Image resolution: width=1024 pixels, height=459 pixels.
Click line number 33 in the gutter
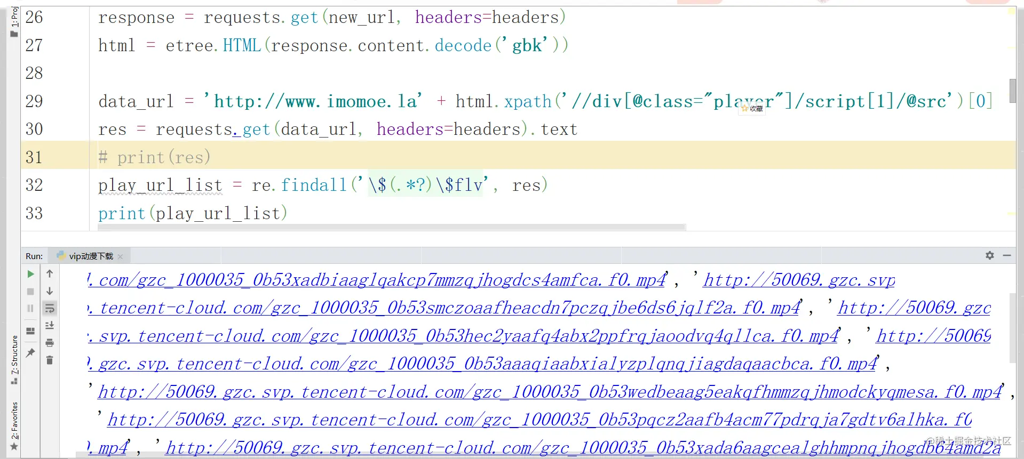coord(34,213)
